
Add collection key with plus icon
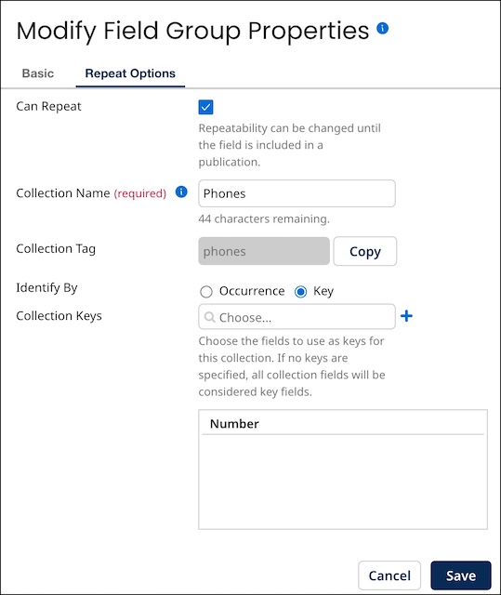pos(406,316)
